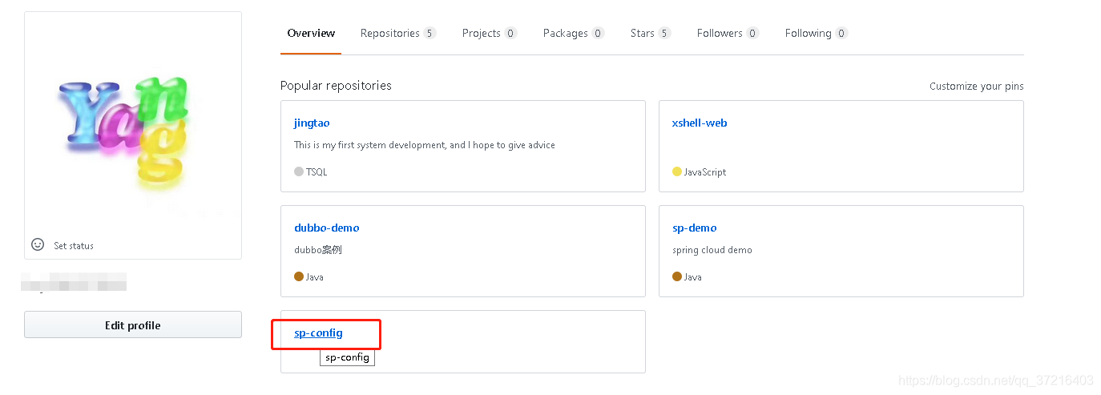Click the TSQL language color dot
Viewport: 1101px width, 395px height.
click(x=299, y=171)
